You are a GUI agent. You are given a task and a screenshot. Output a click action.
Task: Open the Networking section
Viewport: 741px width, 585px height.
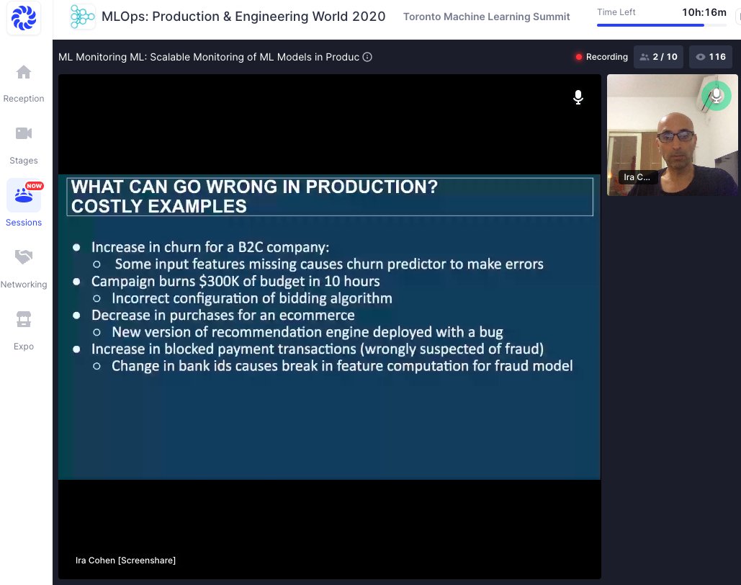pos(24,269)
